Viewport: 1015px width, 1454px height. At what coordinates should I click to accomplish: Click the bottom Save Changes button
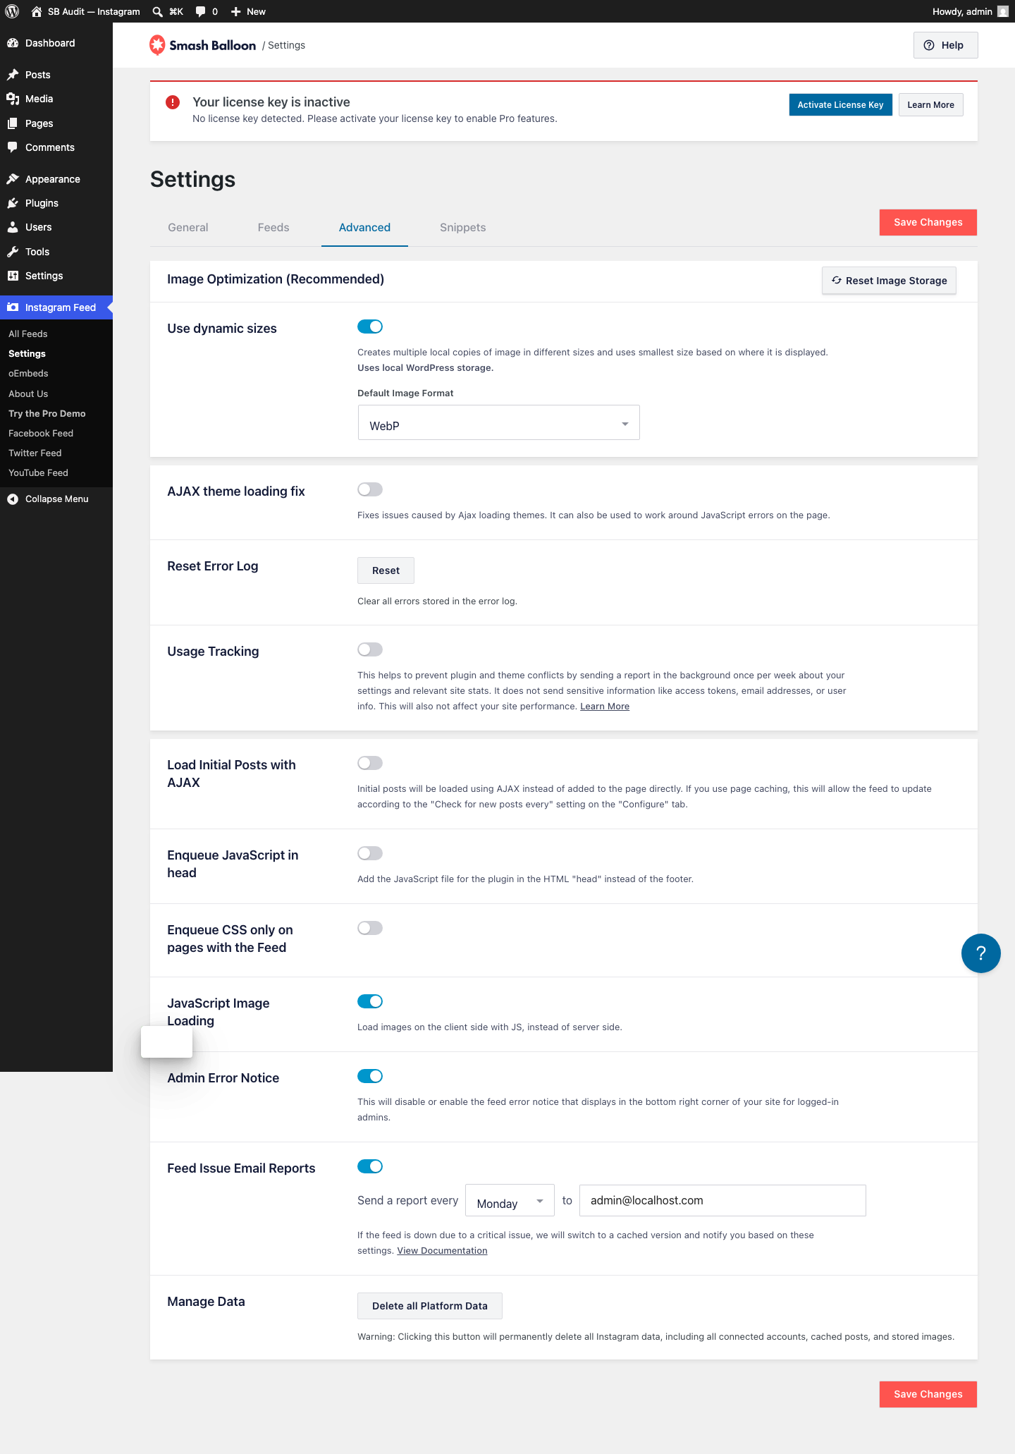coord(928,1394)
